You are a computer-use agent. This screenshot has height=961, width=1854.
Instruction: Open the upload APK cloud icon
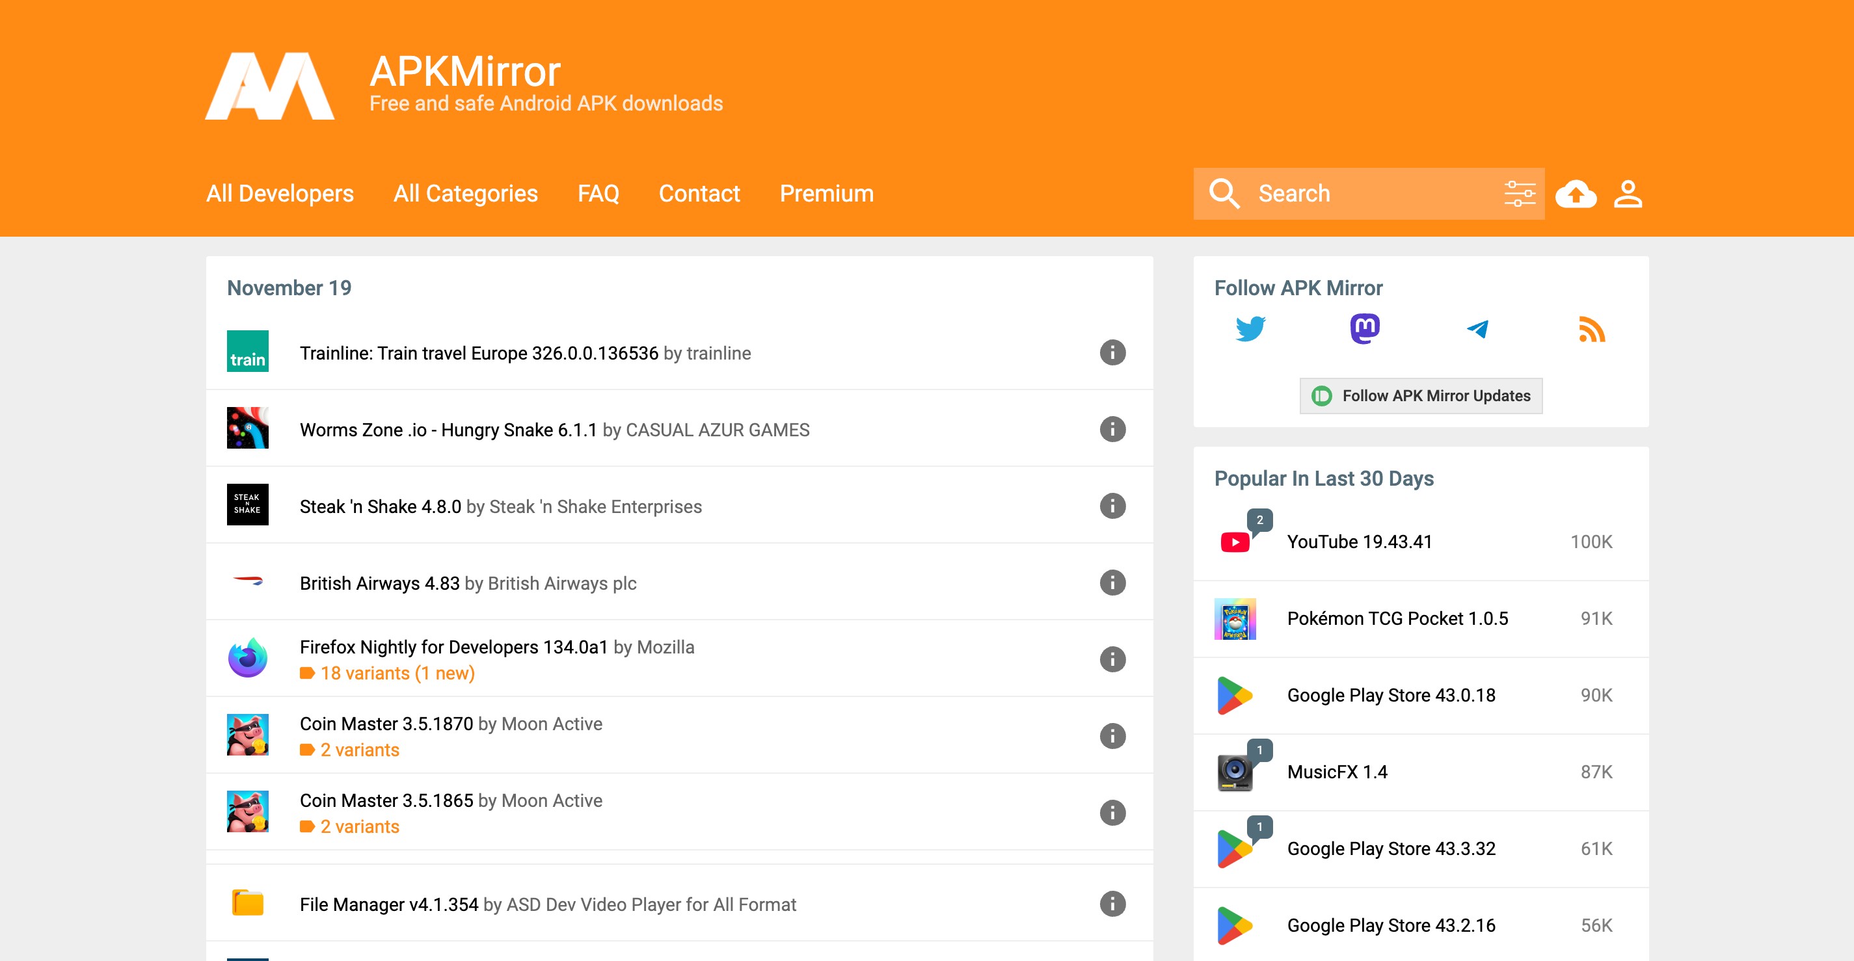(1576, 194)
